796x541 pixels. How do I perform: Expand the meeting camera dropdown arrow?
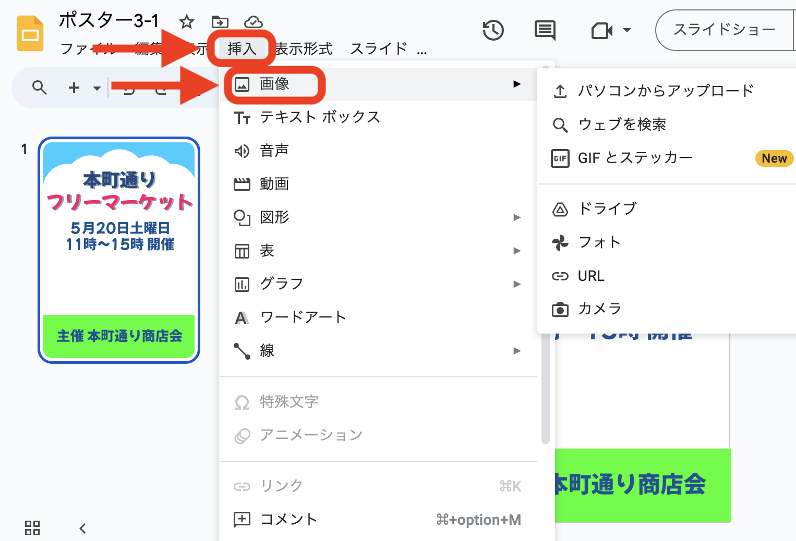(x=627, y=30)
